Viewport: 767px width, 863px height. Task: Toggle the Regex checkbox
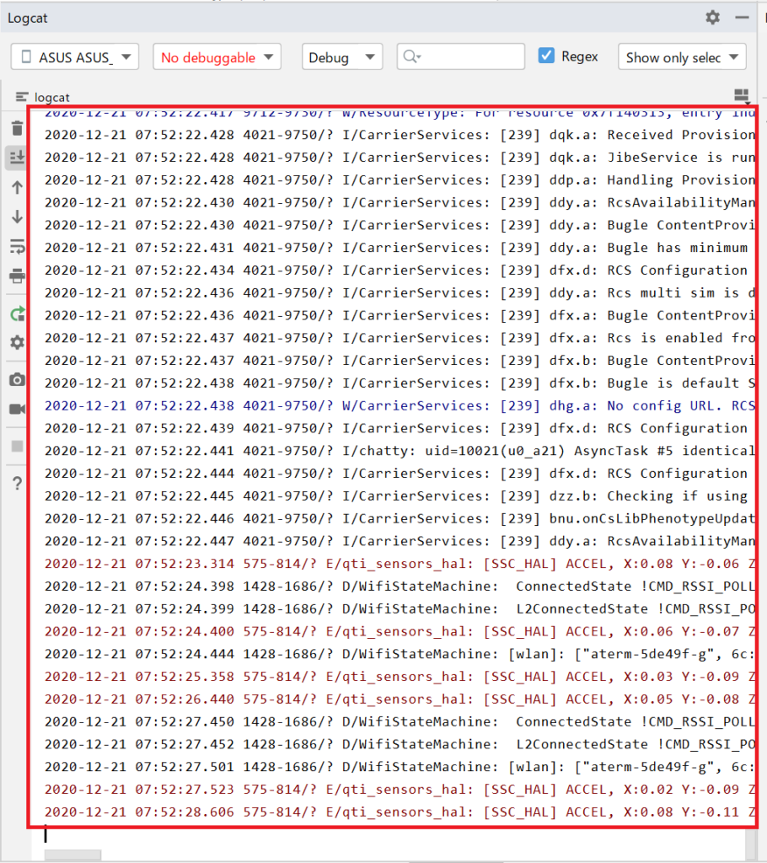(546, 56)
